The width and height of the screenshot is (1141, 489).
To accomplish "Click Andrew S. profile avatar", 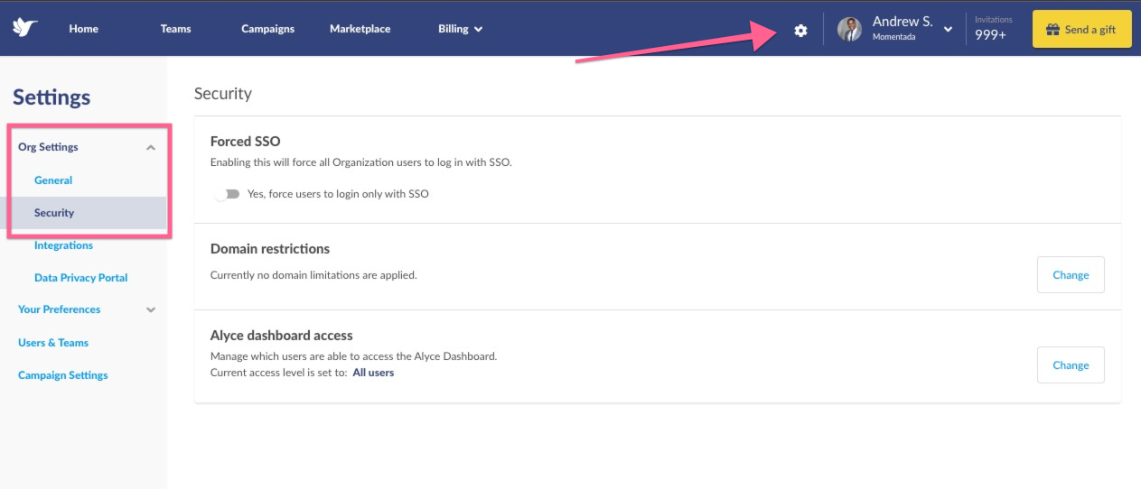I will [849, 29].
